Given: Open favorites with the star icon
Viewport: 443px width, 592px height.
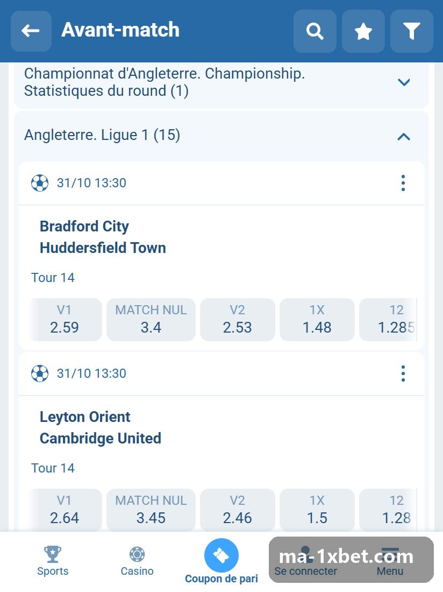Looking at the screenshot, I should (363, 31).
